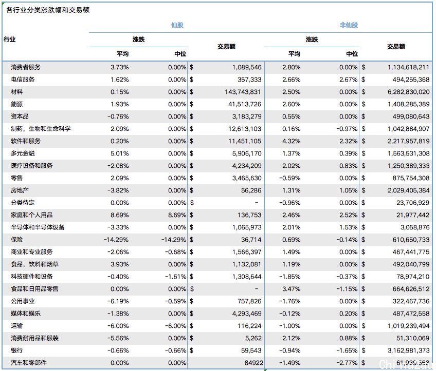Viewport: 436px width, 371px height.
Task: Click the 3.73% average cell for 消费者服务
Action: click(x=120, y=67)
